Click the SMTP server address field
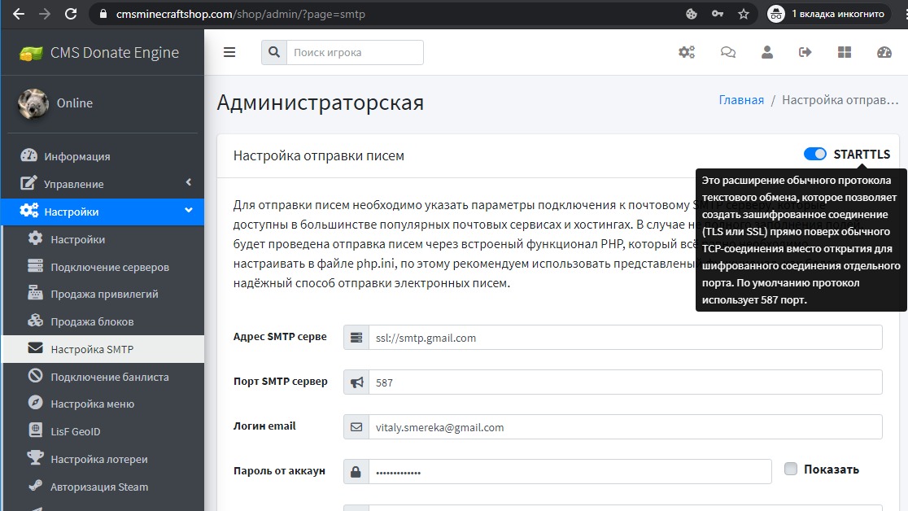908x511 pixels. click(624, 338)
